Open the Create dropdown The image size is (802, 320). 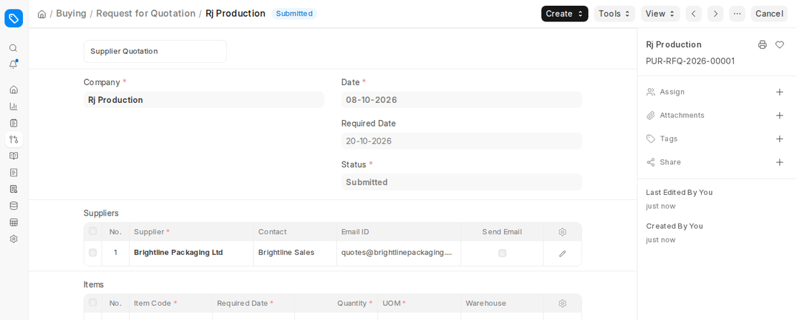coord(565,14)
